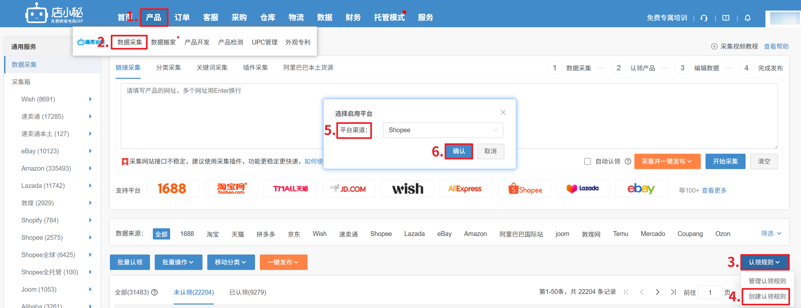Screen dimensions: 801x308
Task: Click the Taobao platform logo
Action: [231, 189]
